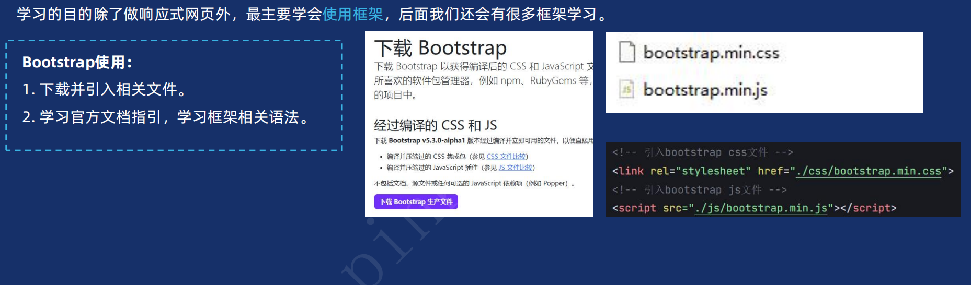Click the bootstrap.min.css file icon

pos(627,52)
